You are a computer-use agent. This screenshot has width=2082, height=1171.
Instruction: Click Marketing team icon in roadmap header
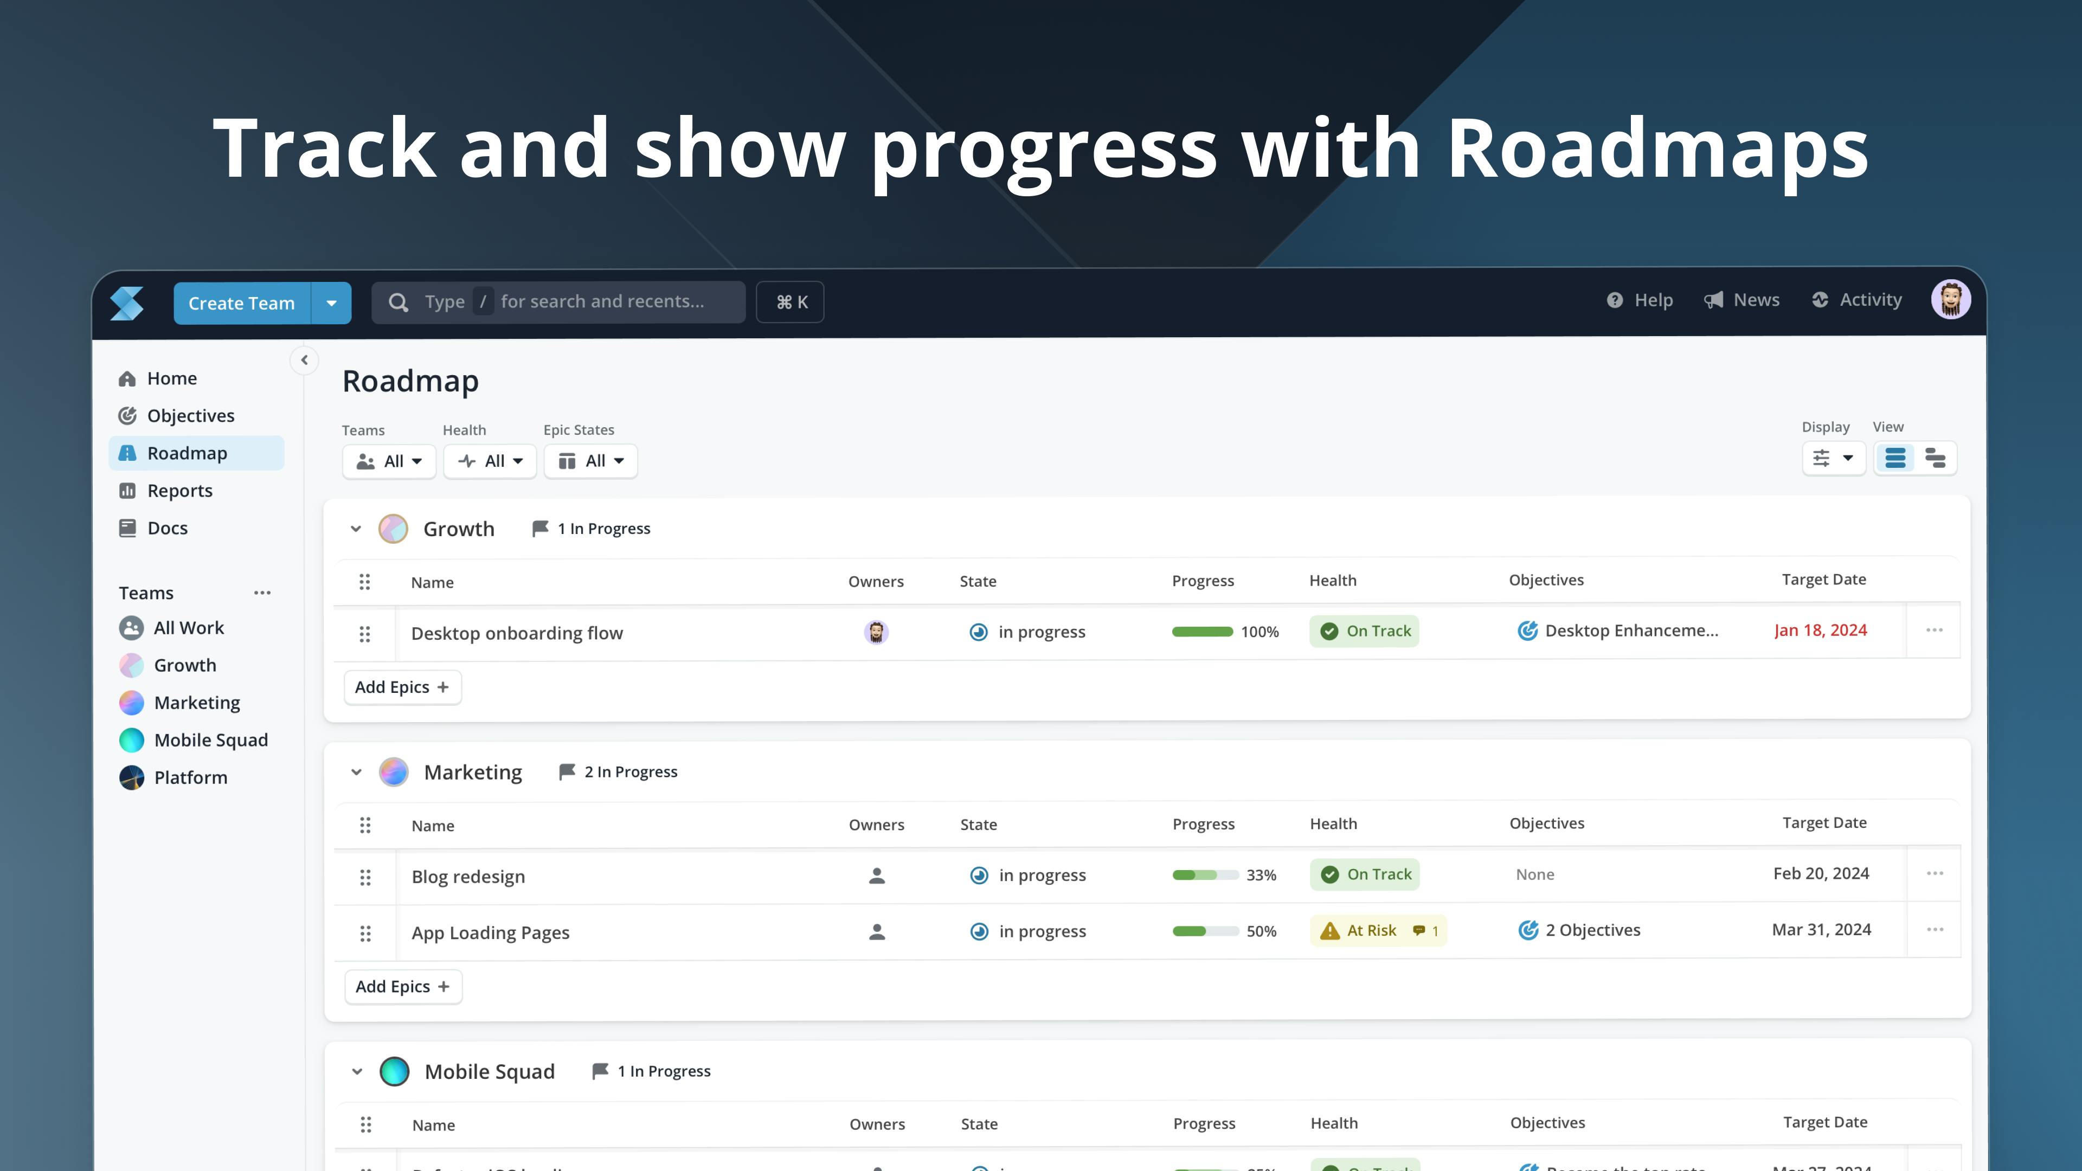pyautogui.click(x=394, y=773)
